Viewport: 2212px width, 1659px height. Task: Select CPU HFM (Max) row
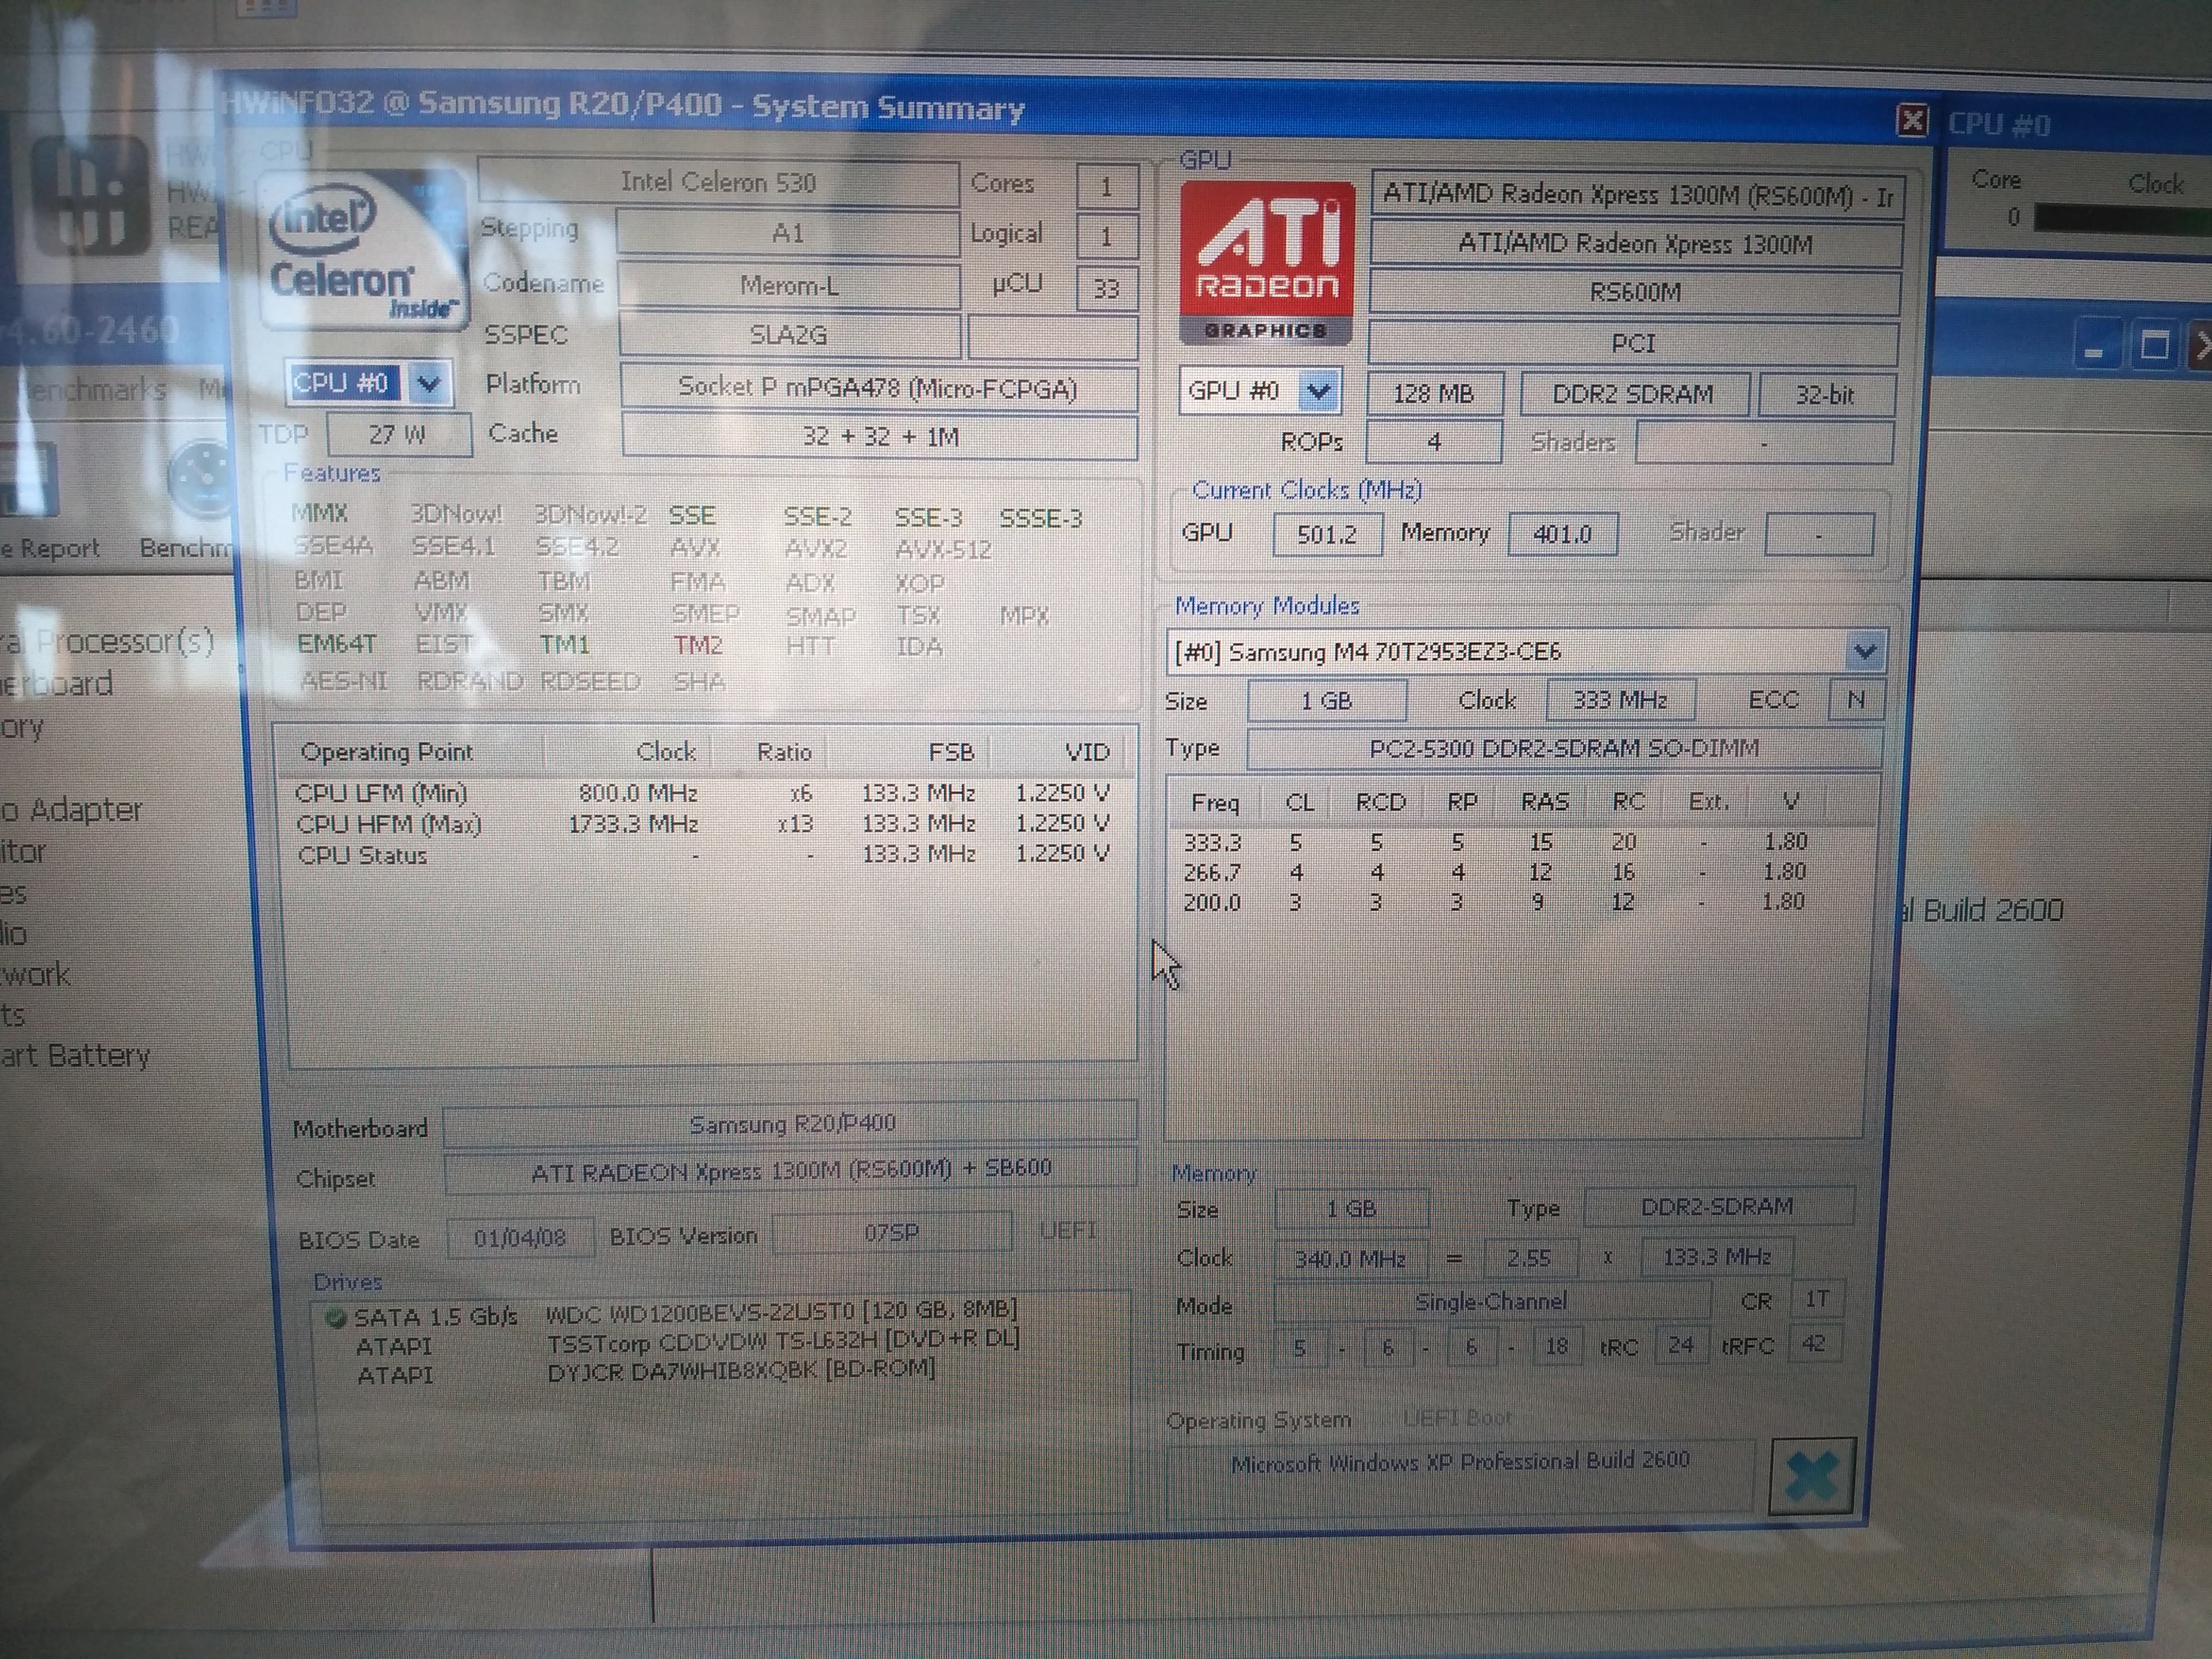click(x=389, y=825)
